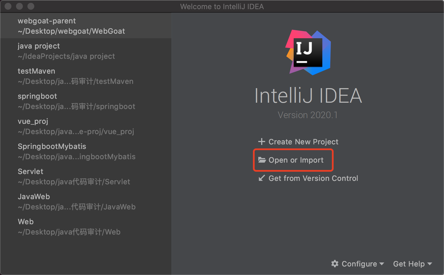Select Create New Project
This screenshot has width=444, height=275.
click(303, 142)
